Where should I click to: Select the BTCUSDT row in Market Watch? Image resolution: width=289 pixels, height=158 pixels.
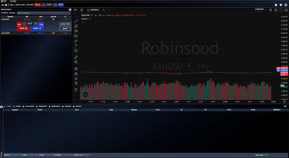click(x=36, y=33)
